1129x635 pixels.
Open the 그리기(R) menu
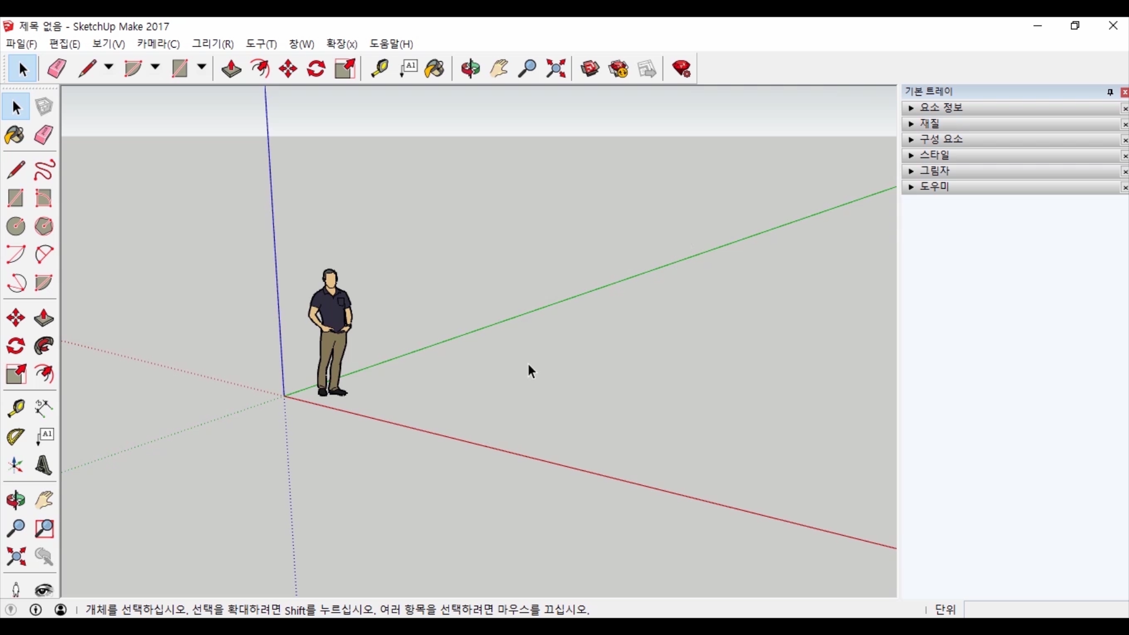pyautogui.click(x=212, y=44)
